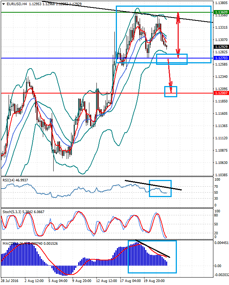Select the blue 1.12703 price level tag

coord(221,58)
